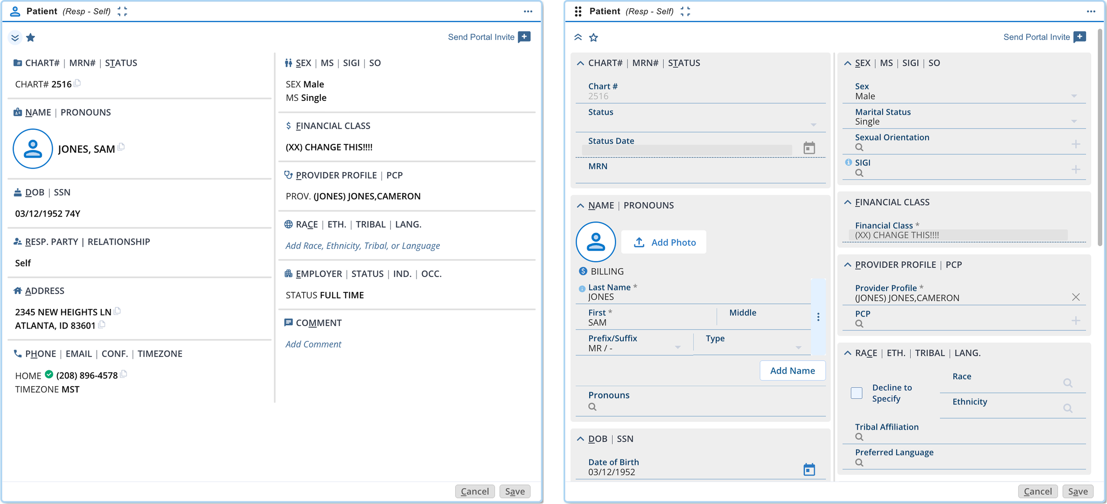
Task: Open Date of Birth calendar picker
Action: coord(809,470)
